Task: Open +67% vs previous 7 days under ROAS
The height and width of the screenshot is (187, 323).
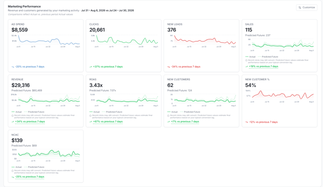Action: pyautogui.click(x=108, y=122)
